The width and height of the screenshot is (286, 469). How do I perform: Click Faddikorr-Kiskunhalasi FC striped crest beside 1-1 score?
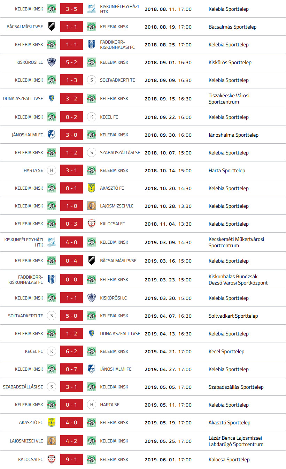(x=92, y=45)
